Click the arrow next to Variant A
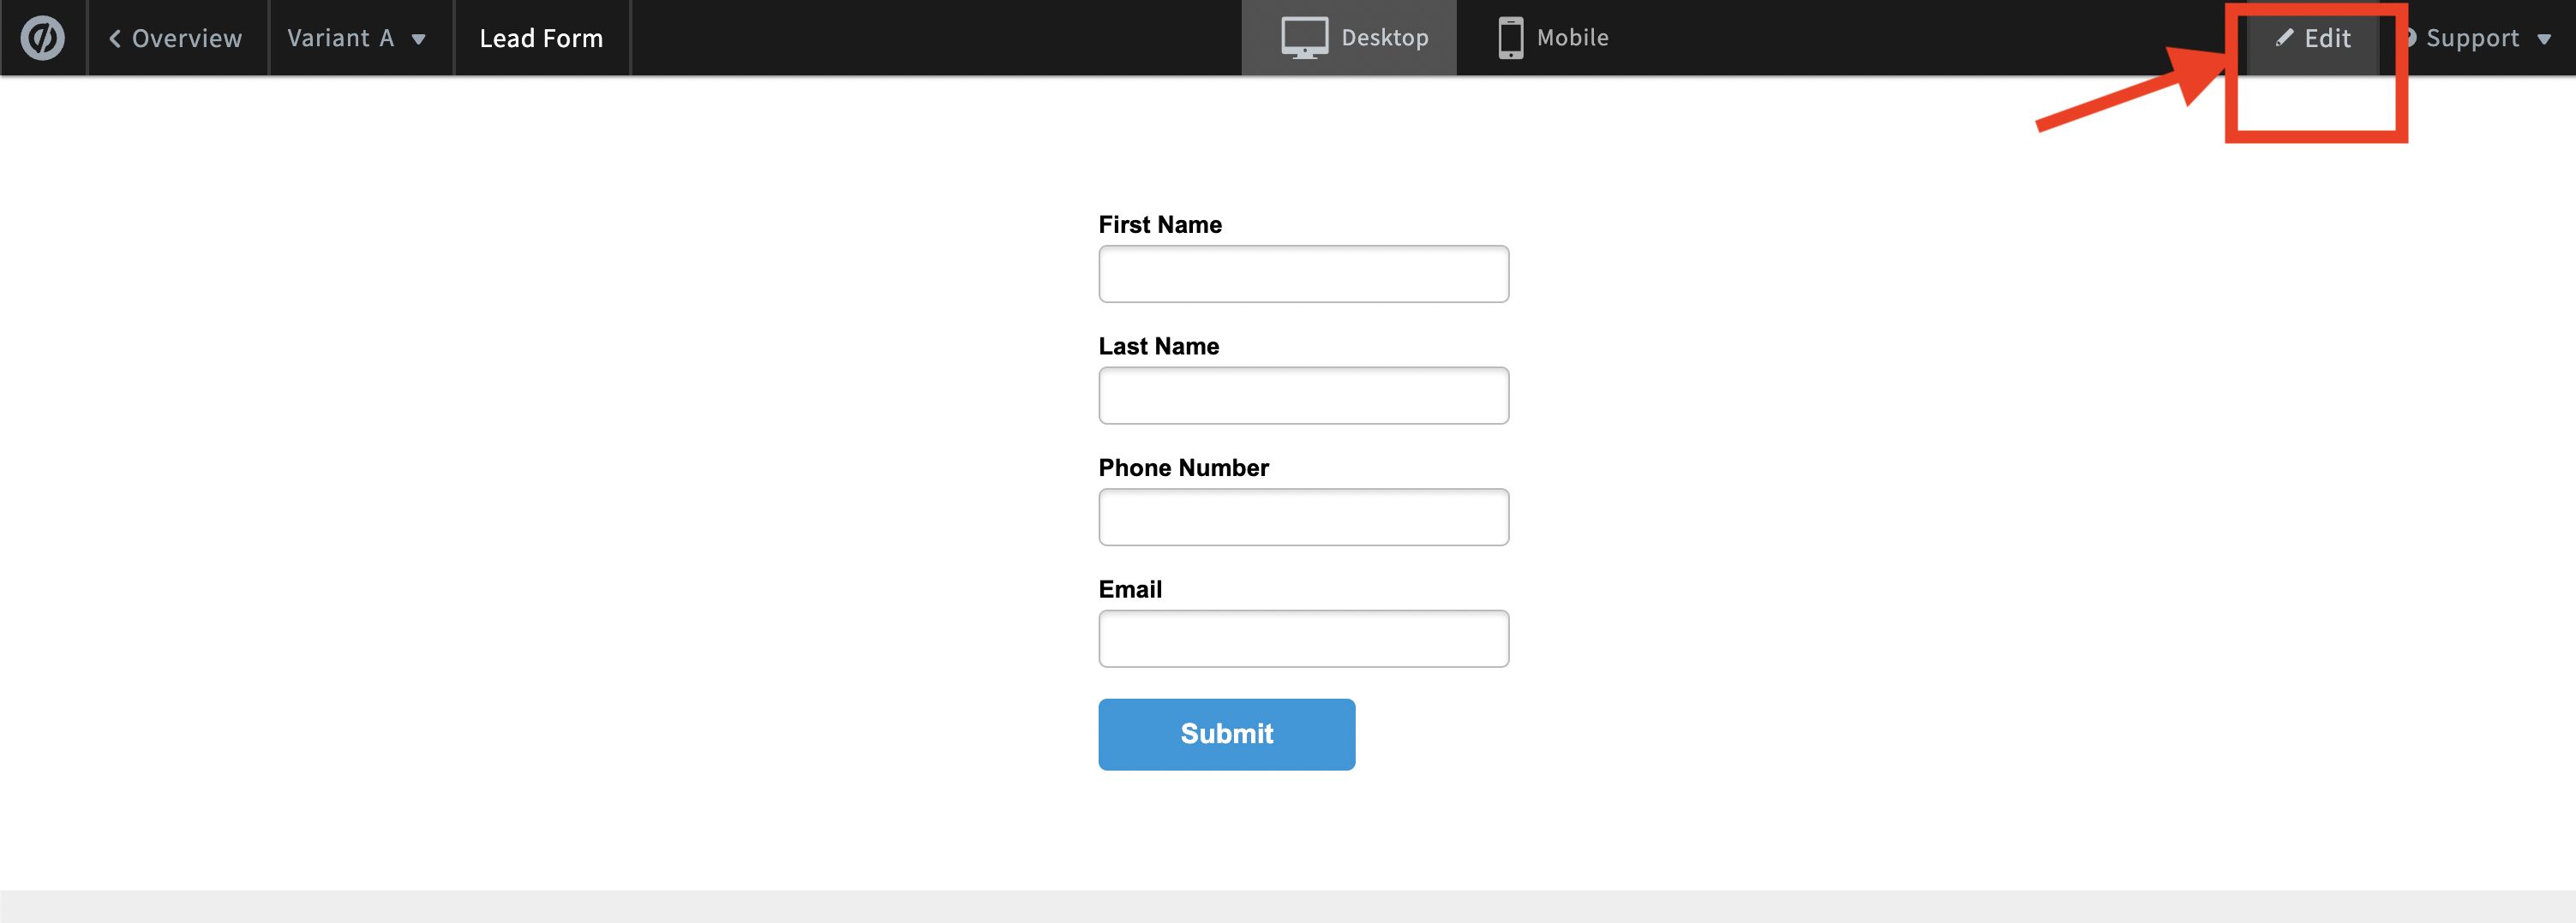Viewport: 2576px width, 923px height. [419, 39]
